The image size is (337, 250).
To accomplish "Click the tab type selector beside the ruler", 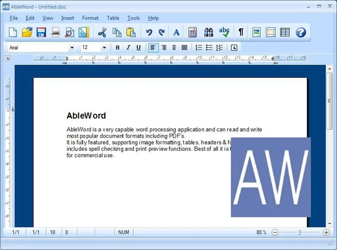I will [8, 58].
